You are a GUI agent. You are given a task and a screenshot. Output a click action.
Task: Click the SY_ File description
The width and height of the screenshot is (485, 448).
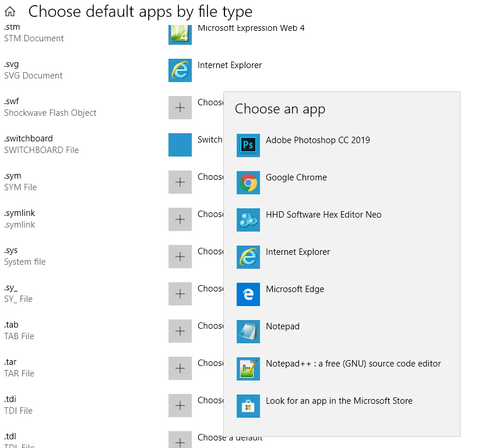[x=18, y=299]
